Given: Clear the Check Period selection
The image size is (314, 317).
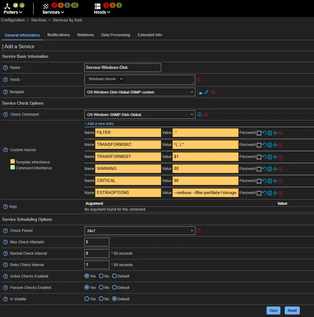Looking at the screenshot, I should click(199, 231).
